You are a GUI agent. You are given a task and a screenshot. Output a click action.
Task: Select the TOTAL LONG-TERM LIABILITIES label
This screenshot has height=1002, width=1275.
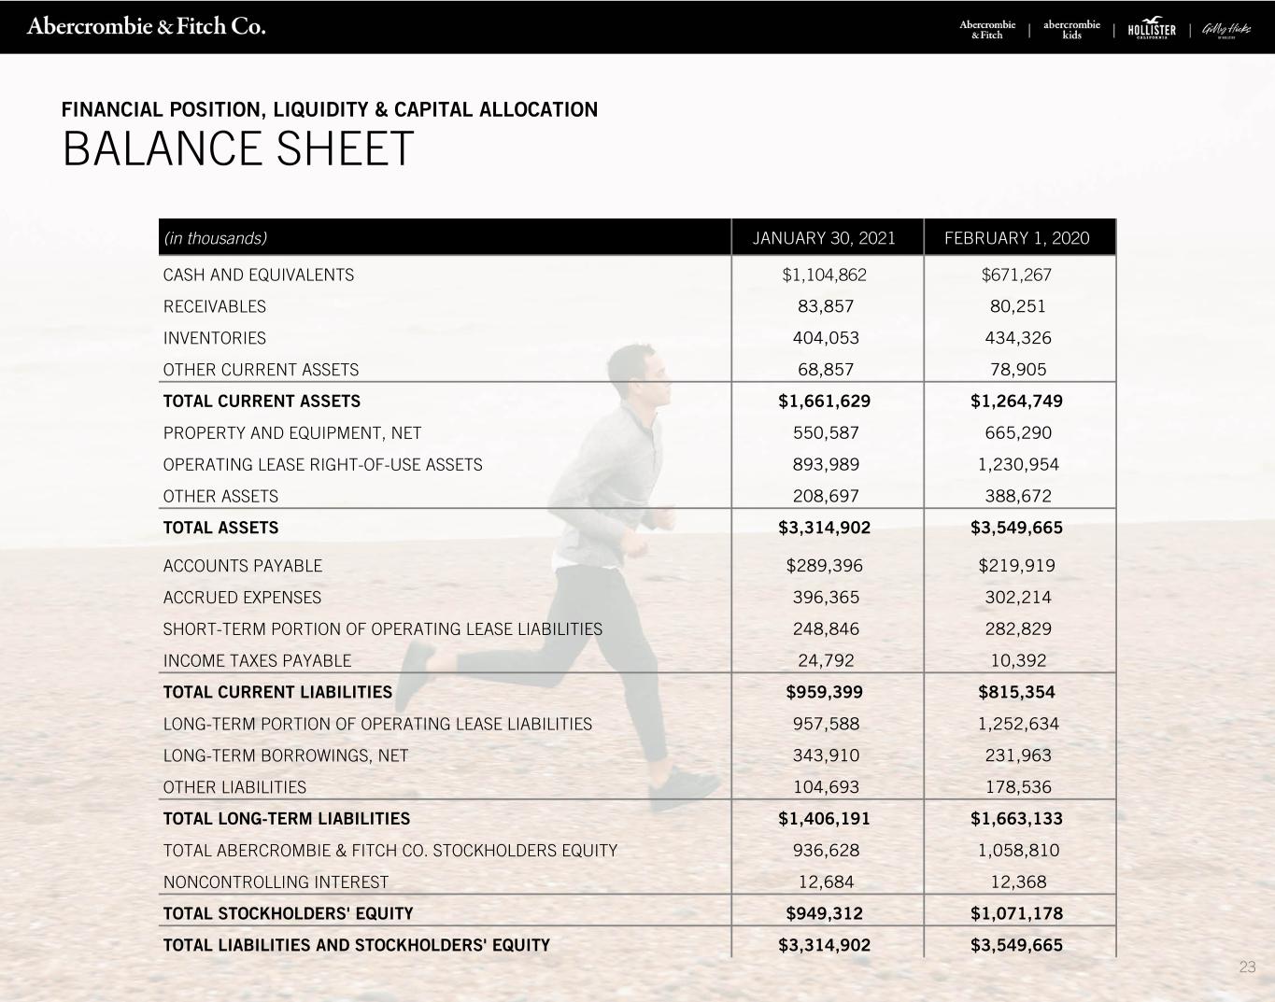click(287, 819)
